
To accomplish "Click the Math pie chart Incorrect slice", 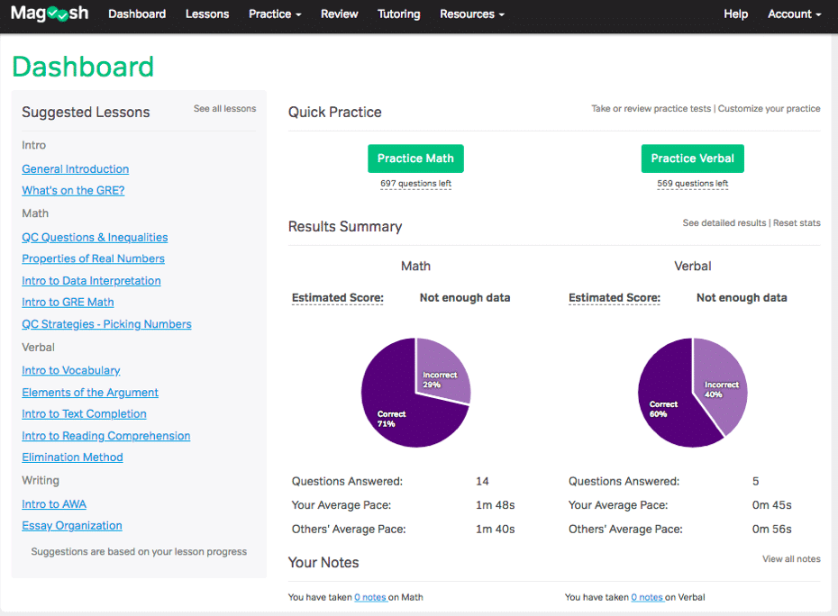I will pos(442,372).
